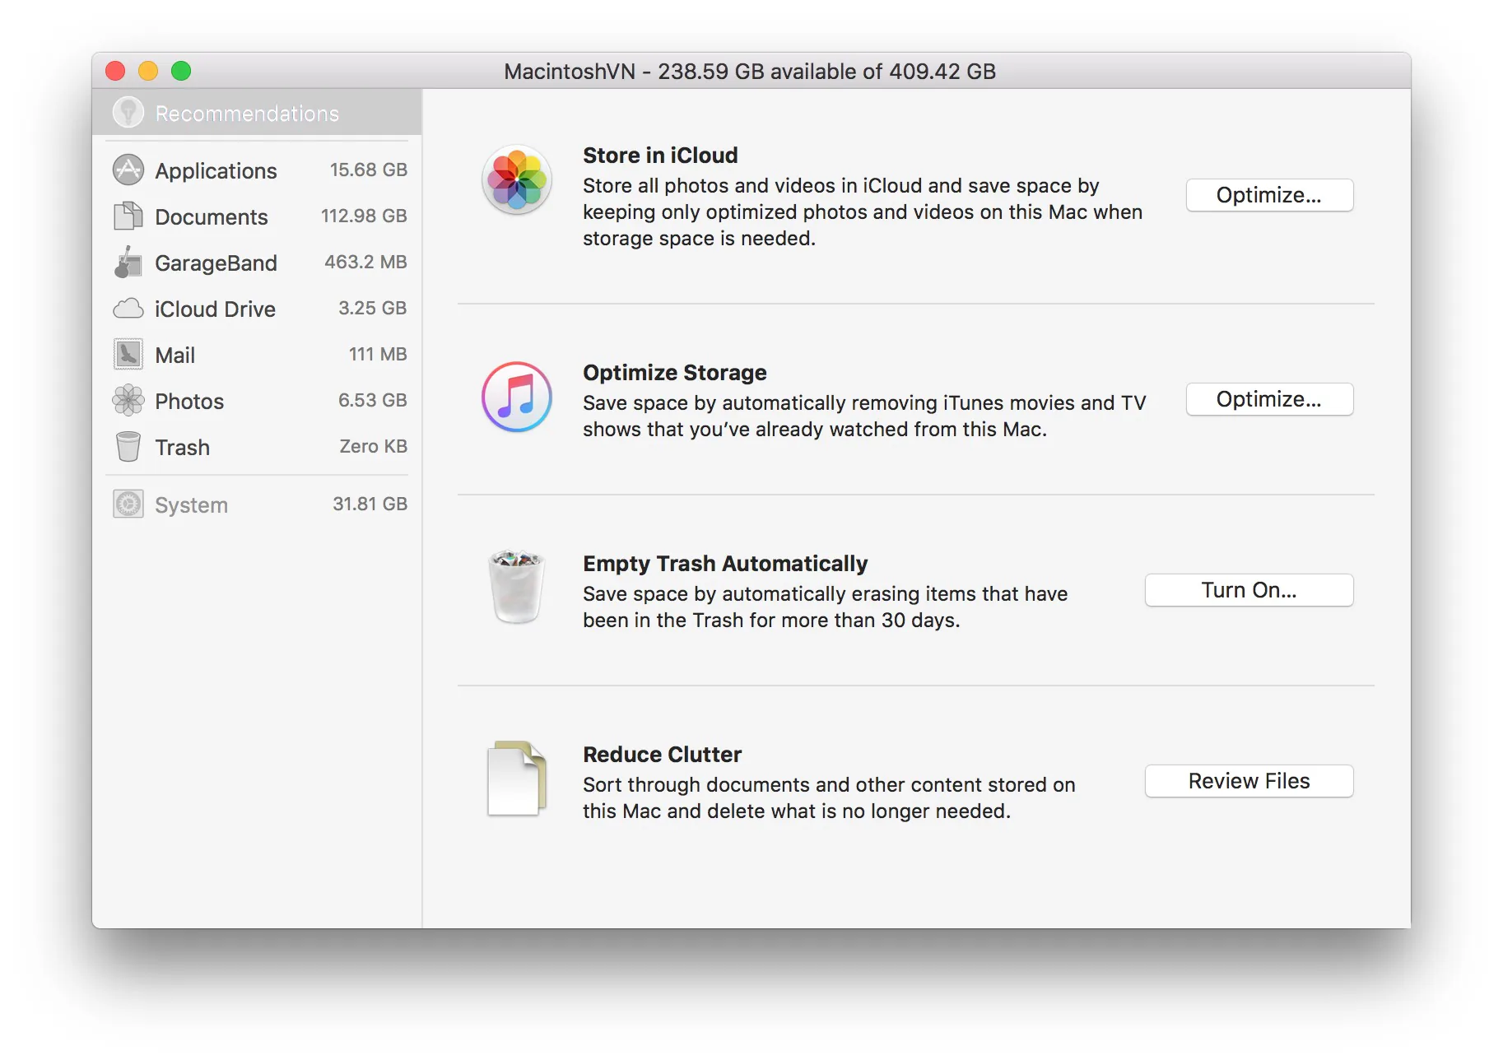This screenshot has width=1503, height=1060.
Task: Select the Mail label in sidebar
Action: pos(174,355)
